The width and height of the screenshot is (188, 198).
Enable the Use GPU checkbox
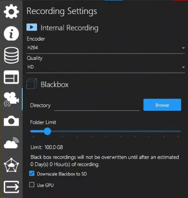32,185
